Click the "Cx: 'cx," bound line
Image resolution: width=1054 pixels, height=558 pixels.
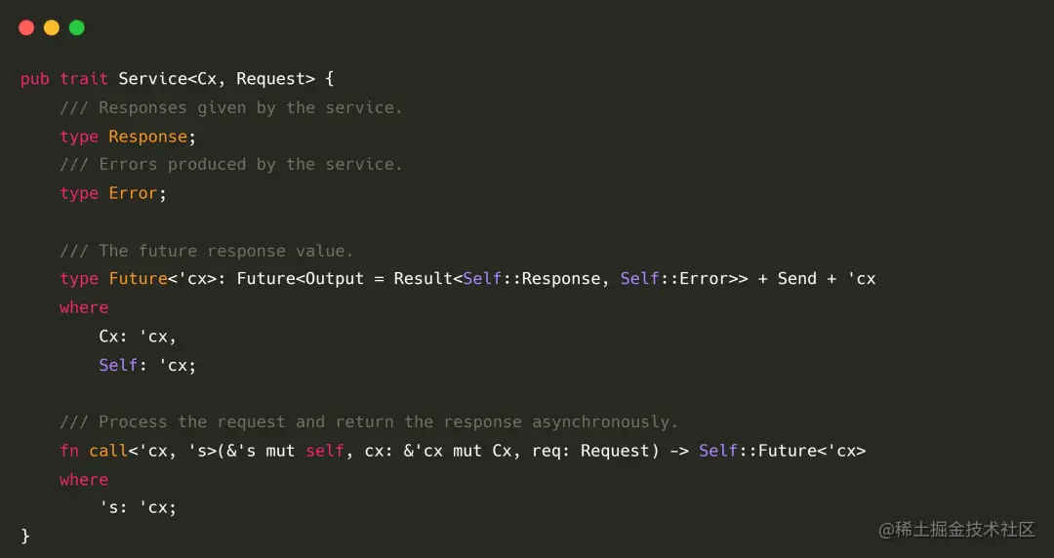pyautogui.click(x=138, y=337)
